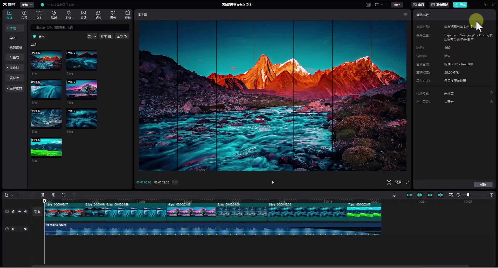Toggle main track magnet

click(x=409, y=195)
